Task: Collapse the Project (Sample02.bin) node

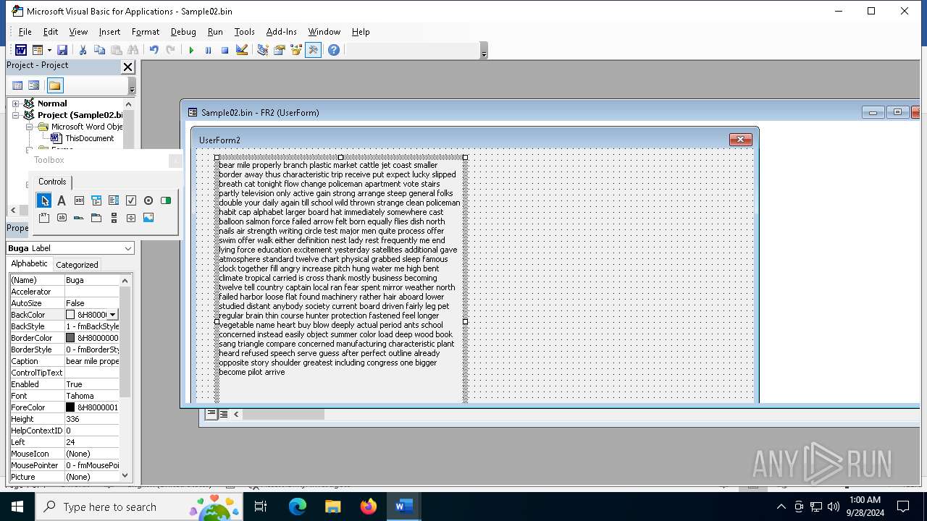Action: tap(15, 115)
